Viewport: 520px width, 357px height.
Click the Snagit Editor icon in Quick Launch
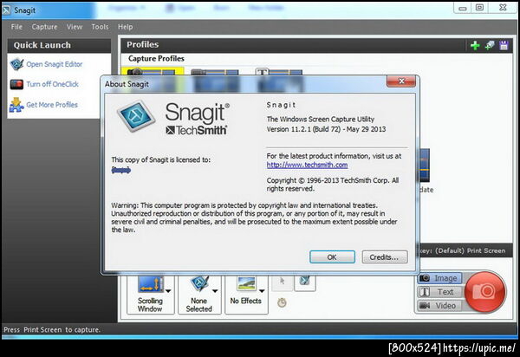coord(16,64)
